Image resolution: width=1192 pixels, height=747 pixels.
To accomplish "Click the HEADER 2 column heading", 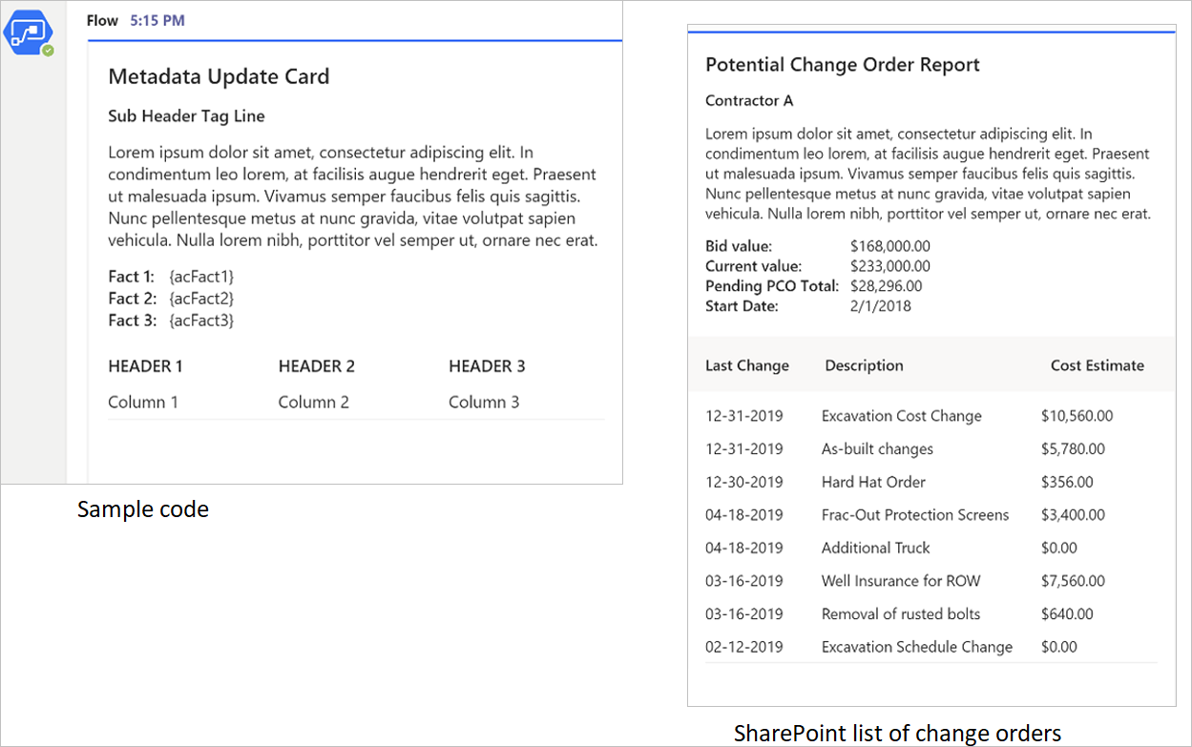I will tap(317, 366).
